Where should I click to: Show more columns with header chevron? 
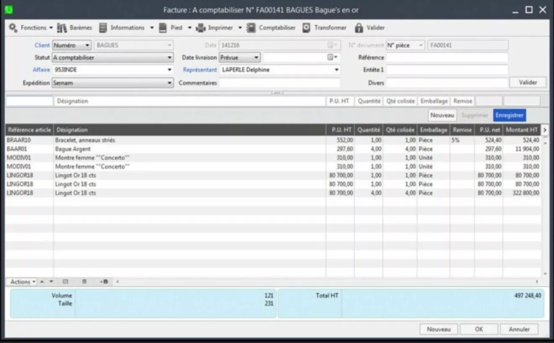click(545, 130)
